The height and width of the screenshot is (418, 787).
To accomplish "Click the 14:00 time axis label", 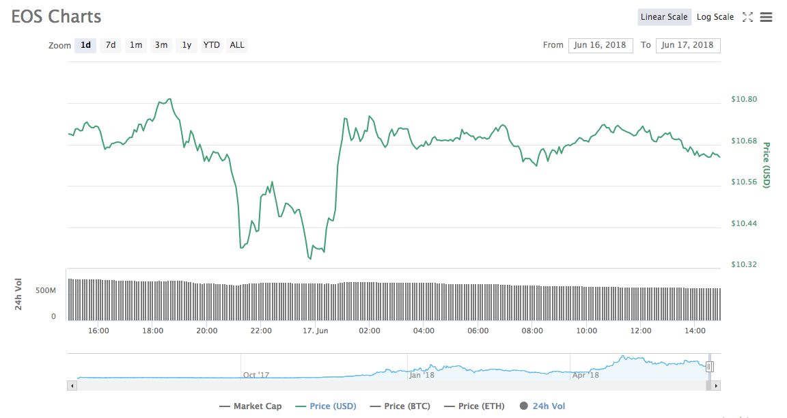I will [695, 331].
